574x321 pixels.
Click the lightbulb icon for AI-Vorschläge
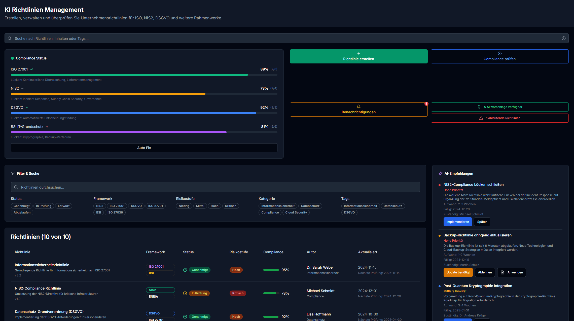tap(479, 107)
